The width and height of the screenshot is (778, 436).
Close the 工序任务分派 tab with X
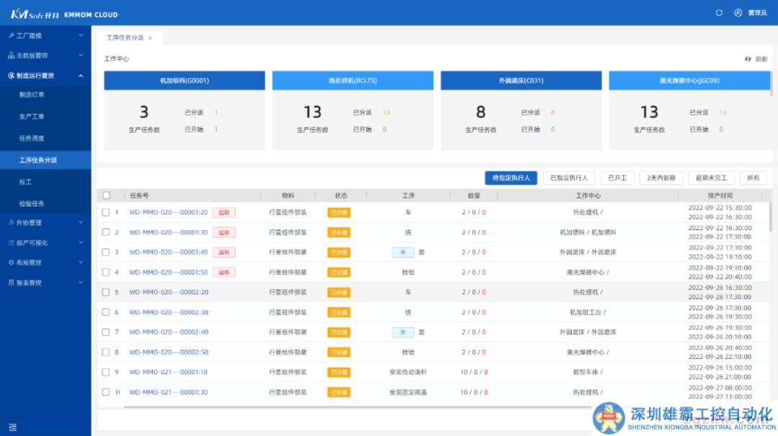coord(151,38)
